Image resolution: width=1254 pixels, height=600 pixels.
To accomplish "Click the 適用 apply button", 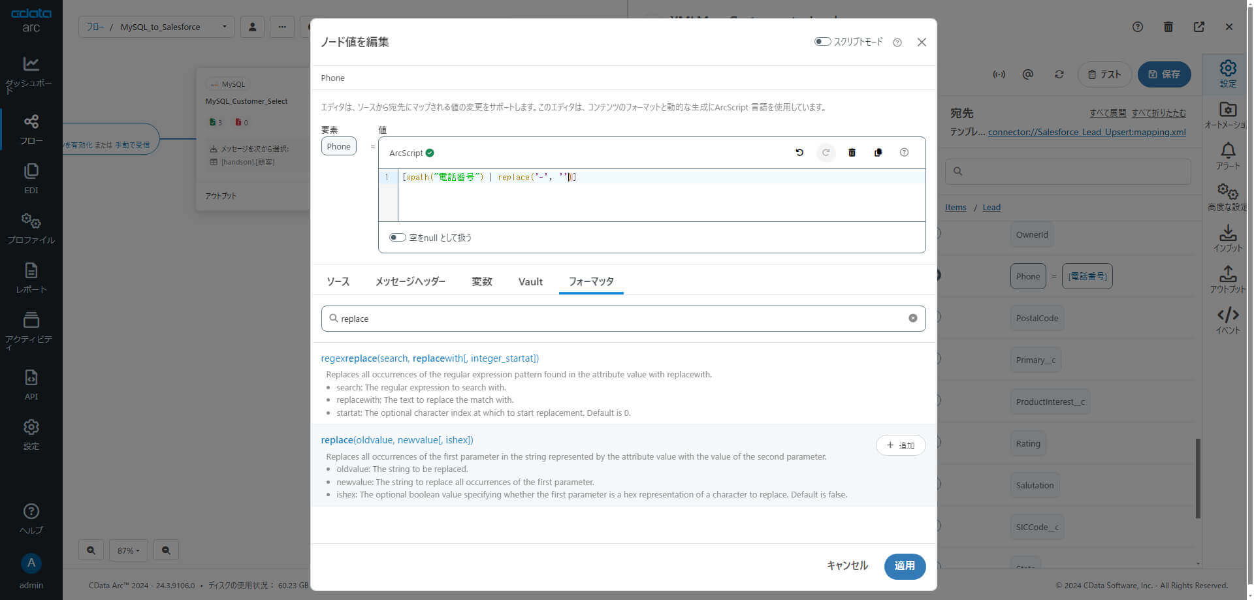I will 905,566.
